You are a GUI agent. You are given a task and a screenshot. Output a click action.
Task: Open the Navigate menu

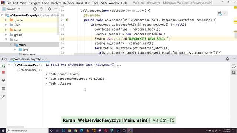coord(34,3)
